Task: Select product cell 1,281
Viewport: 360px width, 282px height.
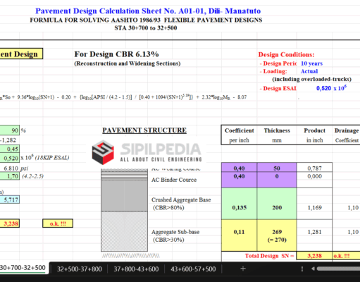Action: click(315, 235)
